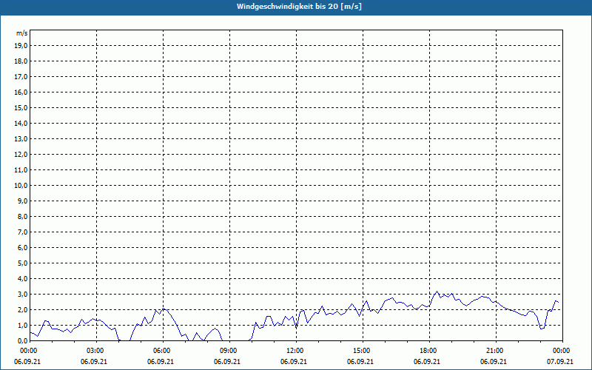Select the 06.09.21 date under 21:00

[494, 362]
